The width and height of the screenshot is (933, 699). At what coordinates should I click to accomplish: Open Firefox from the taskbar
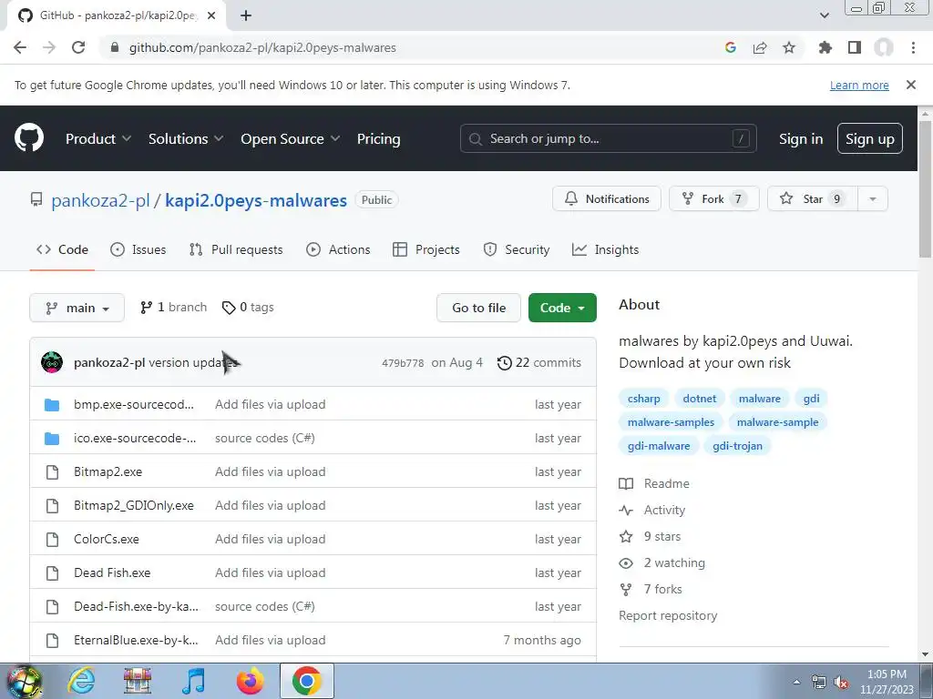pos(250,681)
